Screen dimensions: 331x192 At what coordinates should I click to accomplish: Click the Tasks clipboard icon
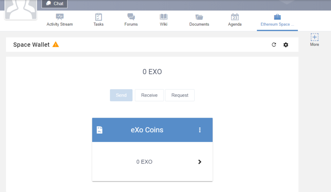[x=98, y=17]
